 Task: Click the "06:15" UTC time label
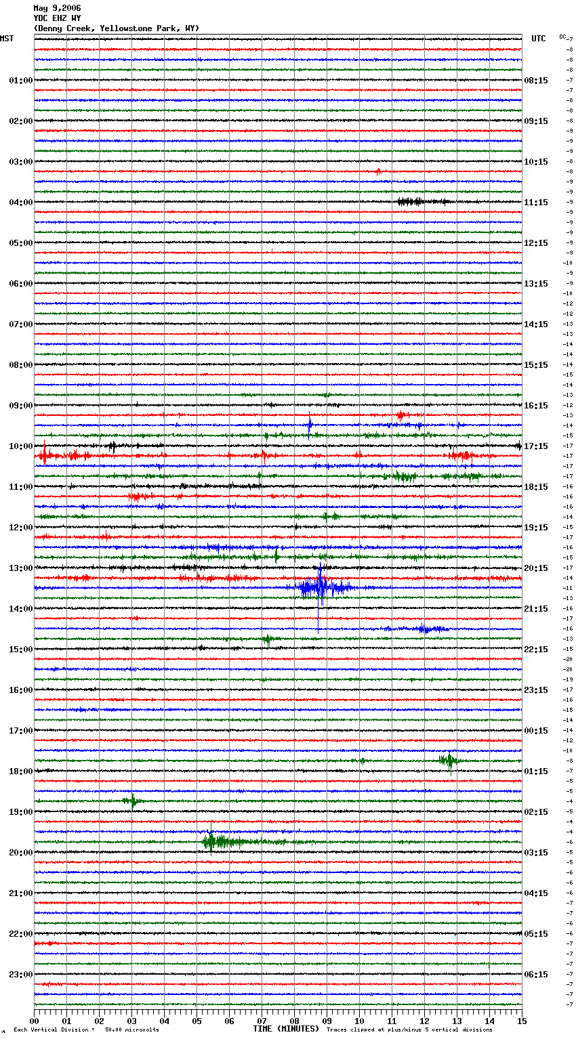[x=536, y=975]
